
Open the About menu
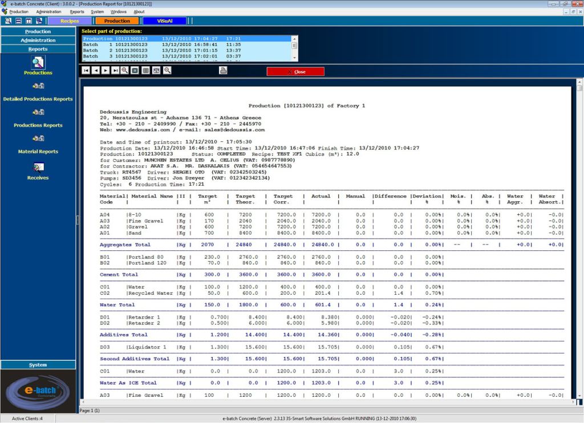coord(139,12)
